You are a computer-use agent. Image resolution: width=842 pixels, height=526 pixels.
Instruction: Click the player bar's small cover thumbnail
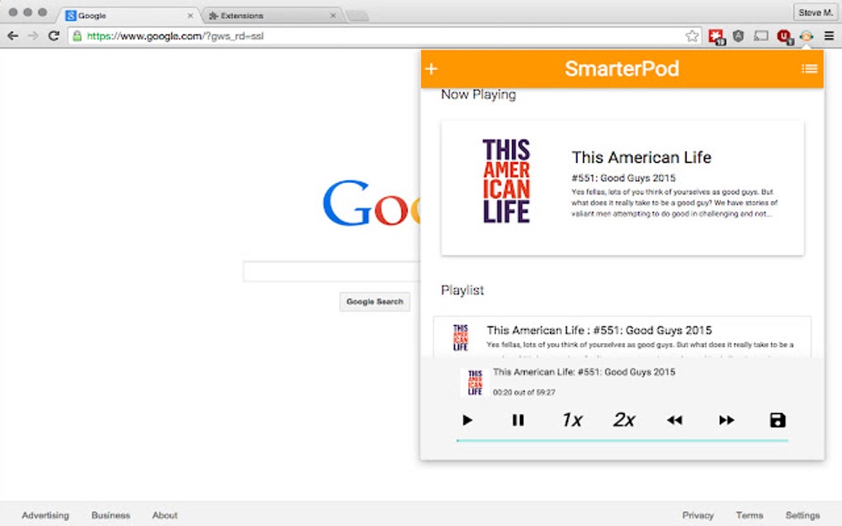[x=475, y=383]
